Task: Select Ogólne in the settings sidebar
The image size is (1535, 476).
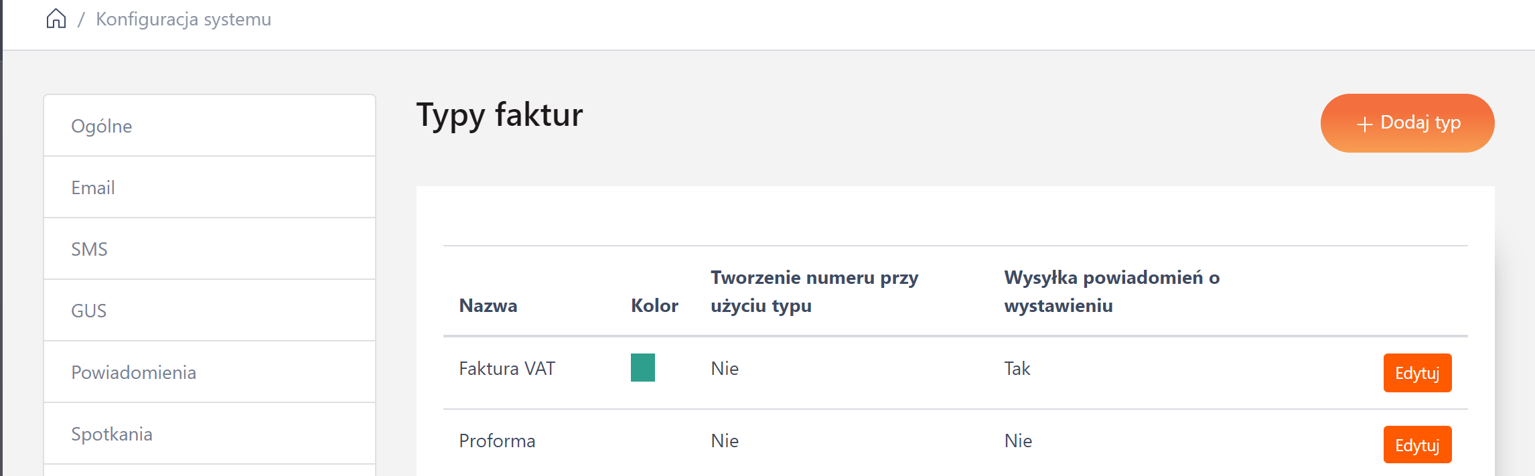Action: click(x=209, y=126)
